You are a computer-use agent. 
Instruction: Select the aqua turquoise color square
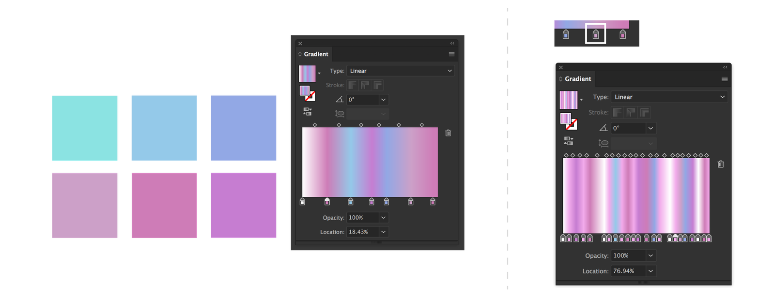coord(85,128)
